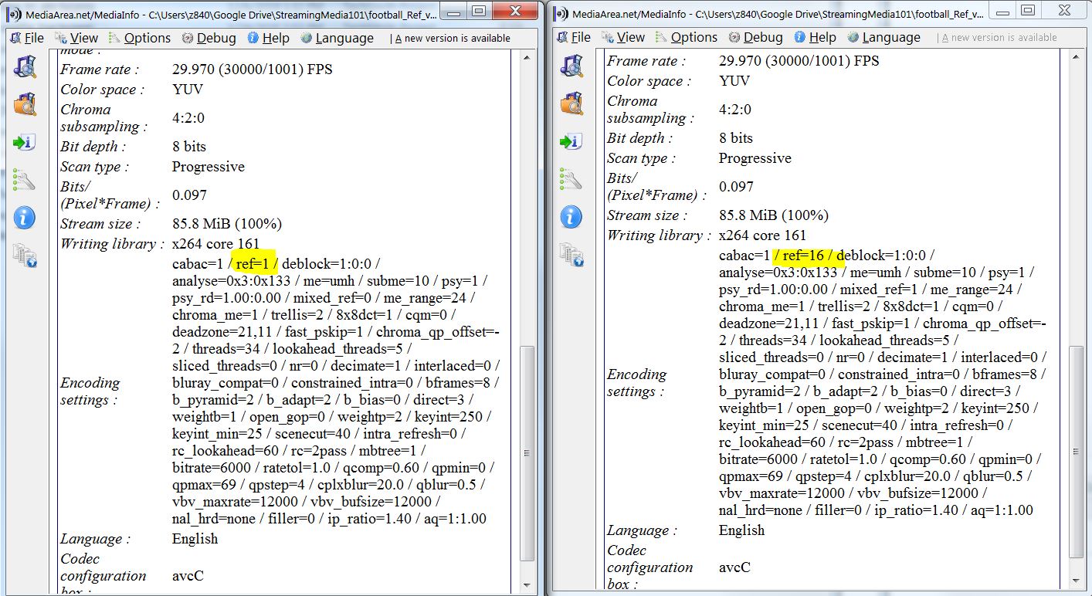Screen dimensions: 1092x596
Task: Click the Open File icon in the right window sidebar
Action: coord(571,66)
